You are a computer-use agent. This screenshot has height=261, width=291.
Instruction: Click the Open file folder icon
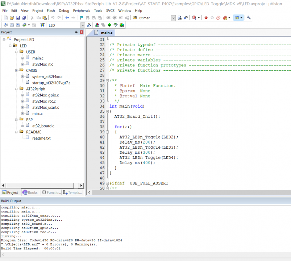12,18
